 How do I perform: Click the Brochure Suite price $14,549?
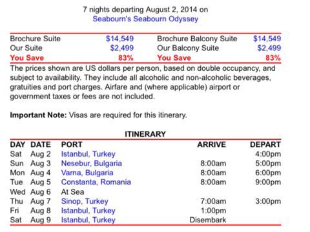(119, 39)
